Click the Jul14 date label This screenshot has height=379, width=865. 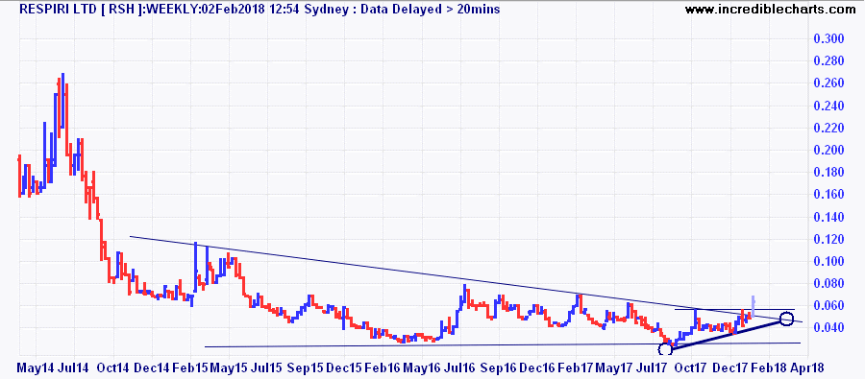click(74, 367)
